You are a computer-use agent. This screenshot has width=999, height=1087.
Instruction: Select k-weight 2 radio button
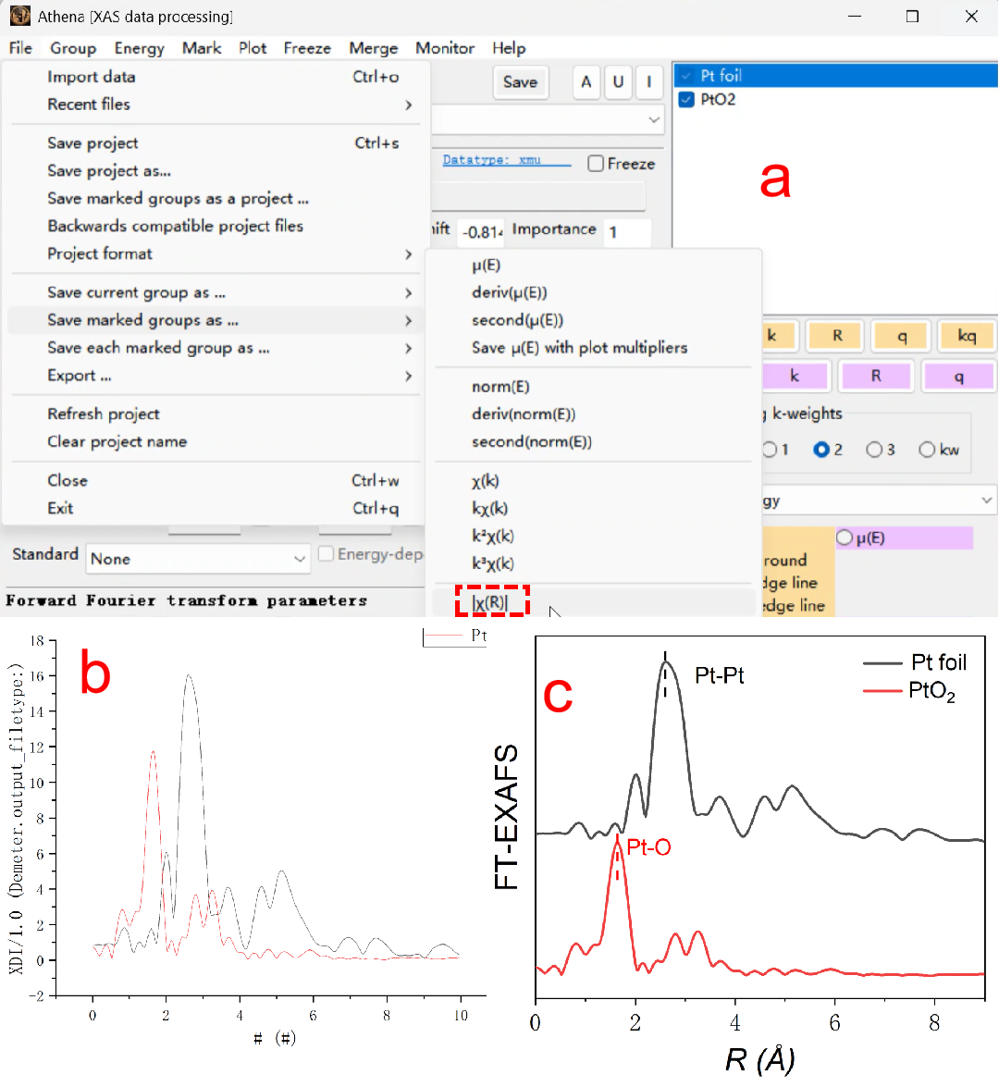(821, 450)
